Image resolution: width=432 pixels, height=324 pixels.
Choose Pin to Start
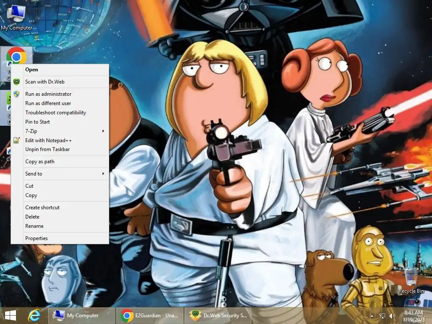(x=60, y=122)
